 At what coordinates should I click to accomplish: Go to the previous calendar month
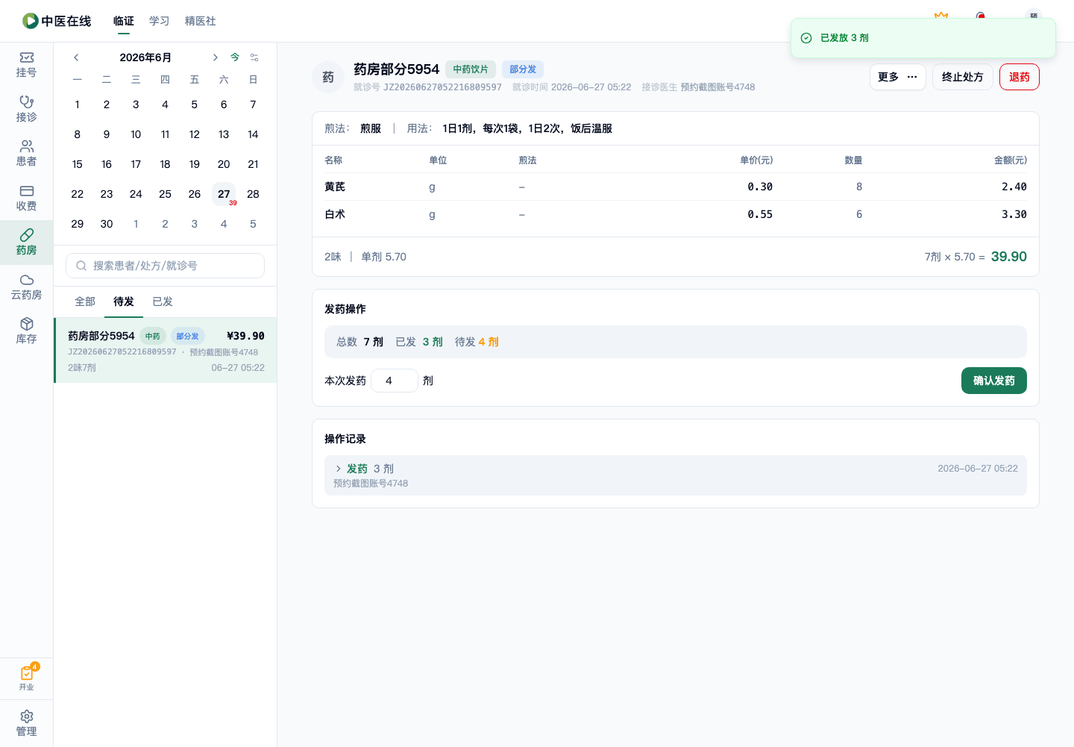point(76,57)
